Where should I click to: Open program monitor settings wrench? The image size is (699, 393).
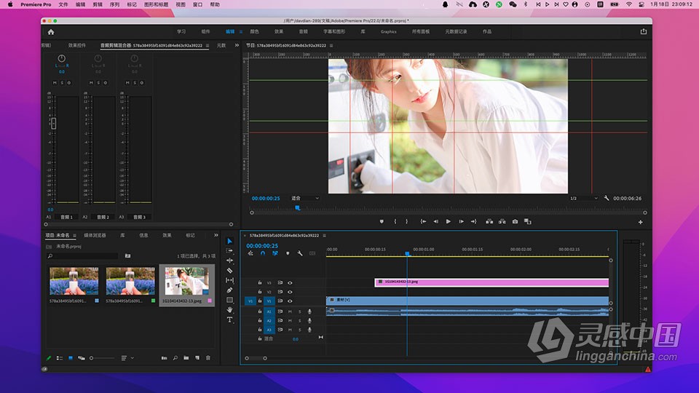(607, 198)
